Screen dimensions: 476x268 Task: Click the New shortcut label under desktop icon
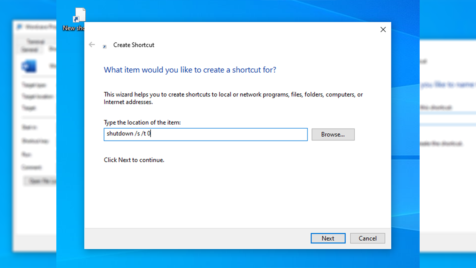tap(74, 28)
